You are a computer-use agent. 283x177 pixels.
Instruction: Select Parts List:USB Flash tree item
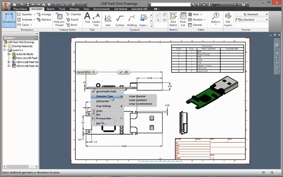pyautogui.click(x=25, y=58)
